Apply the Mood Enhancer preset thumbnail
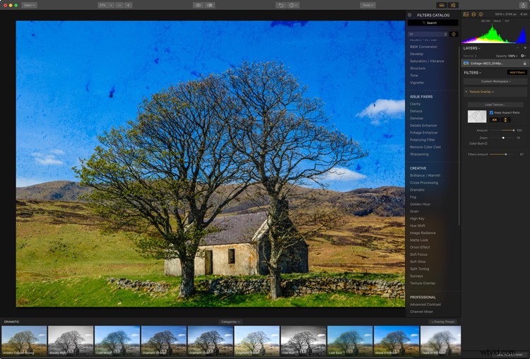Screen dimensions: 530x359 396,341
